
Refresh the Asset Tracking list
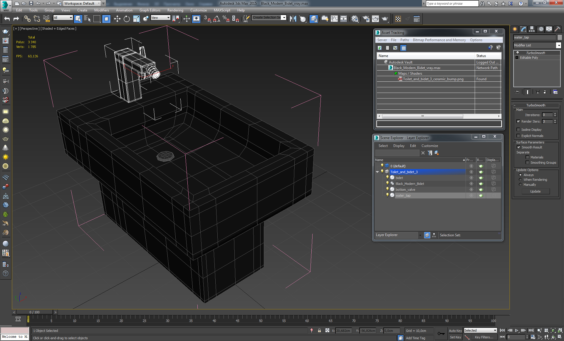pos(380,48)
